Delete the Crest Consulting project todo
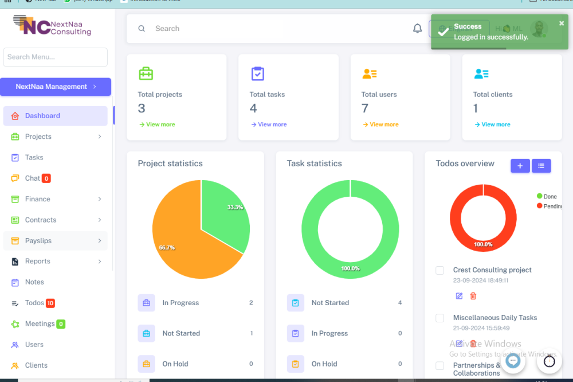Screen dimensions: 573x382 click(x=473, y=295)
